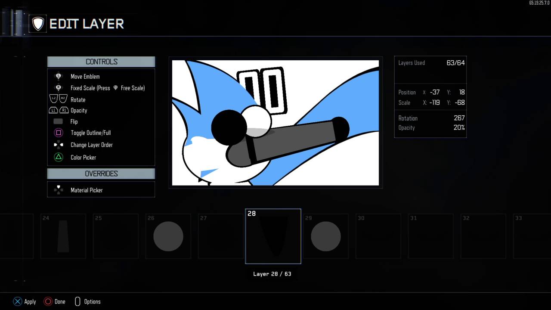Click the Change Layer Order text
Viewport: 551px width, 310px height.
pyautogui.click(x=92, y=145)
